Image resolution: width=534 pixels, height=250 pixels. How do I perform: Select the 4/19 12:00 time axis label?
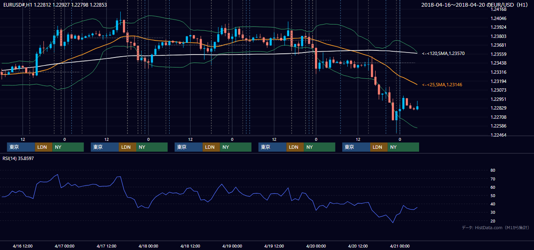tap(274, 246)
